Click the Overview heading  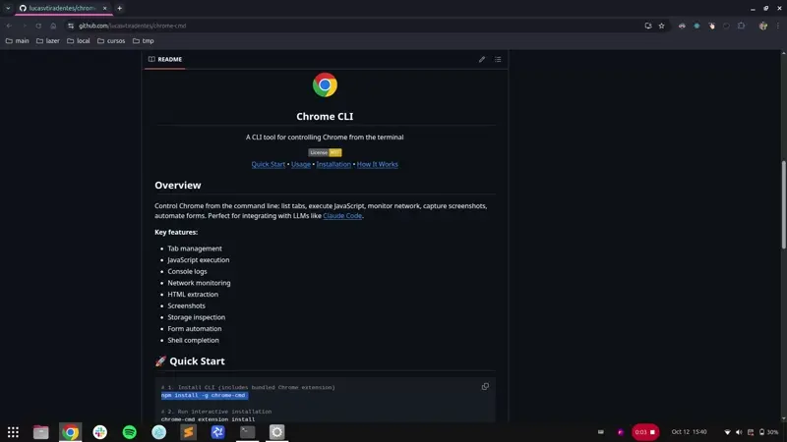click(x=178, y=185)
